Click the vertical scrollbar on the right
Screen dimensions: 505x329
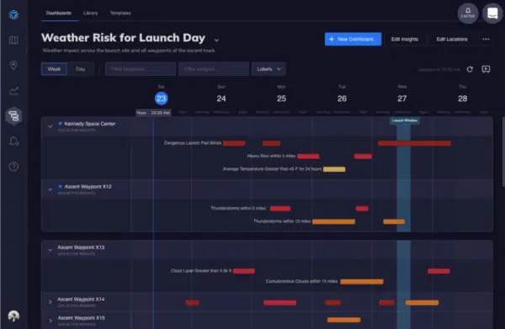tap(503, 151)
